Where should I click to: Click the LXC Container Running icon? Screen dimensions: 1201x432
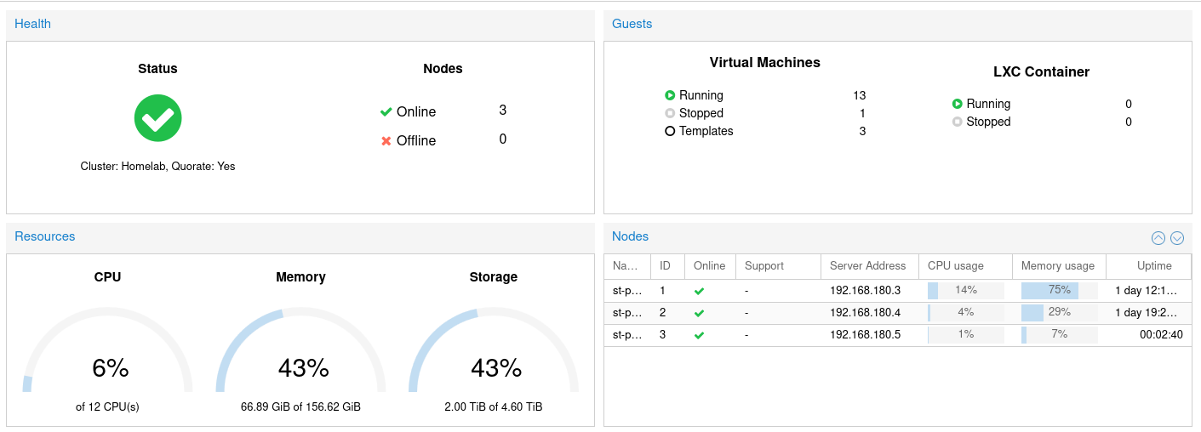coord(957,105)
